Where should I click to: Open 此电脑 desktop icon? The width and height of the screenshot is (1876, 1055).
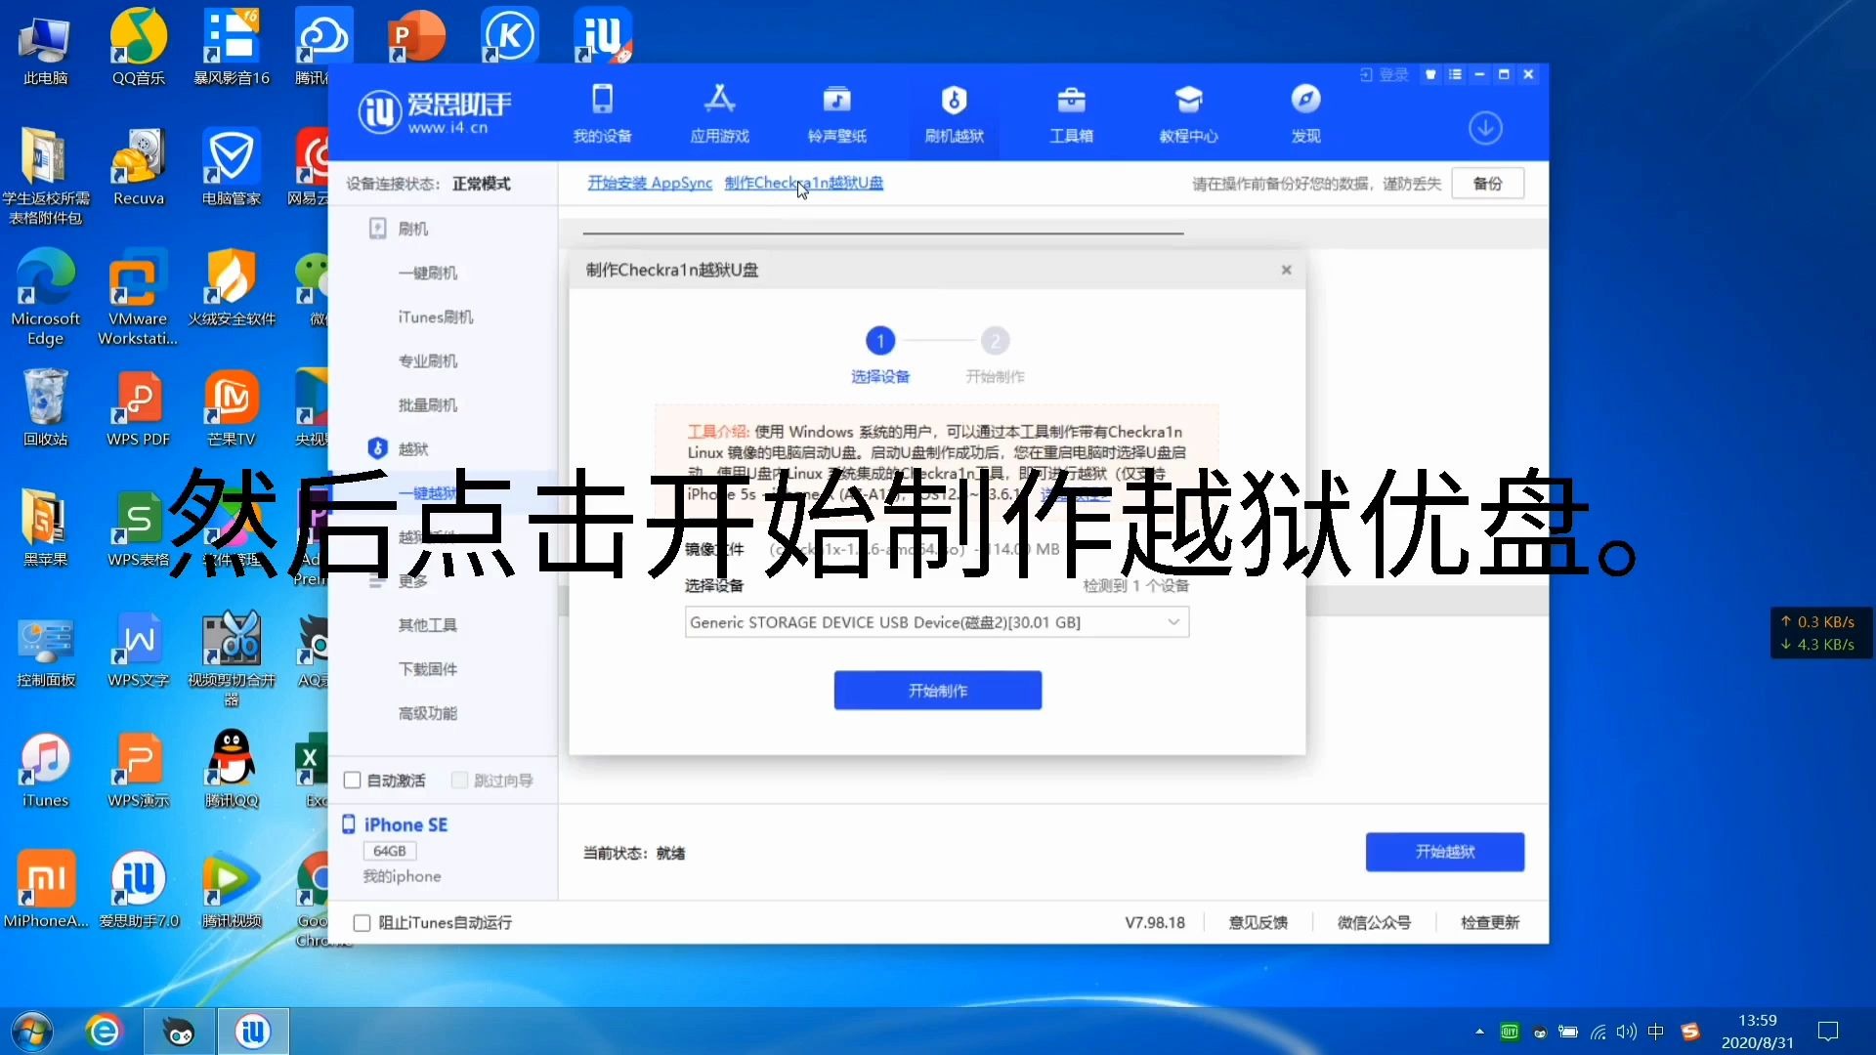pyautogui.click(x=45, y=47)
